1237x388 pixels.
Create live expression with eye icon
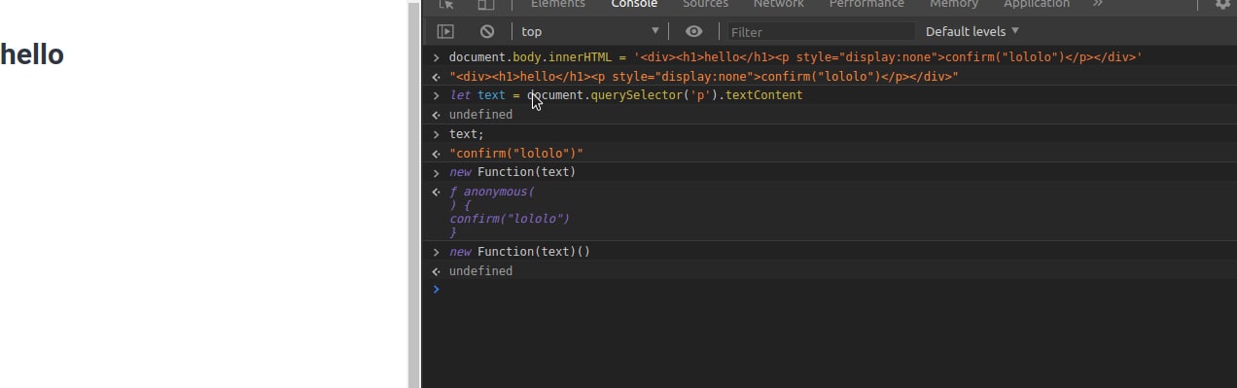(693, 31)
